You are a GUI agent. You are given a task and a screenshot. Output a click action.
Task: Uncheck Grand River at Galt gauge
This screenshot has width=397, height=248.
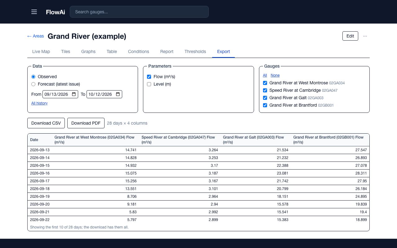click(x=265, y=98)
